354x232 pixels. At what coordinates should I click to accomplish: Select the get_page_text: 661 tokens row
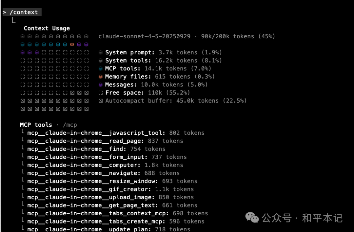pos(109,205)
